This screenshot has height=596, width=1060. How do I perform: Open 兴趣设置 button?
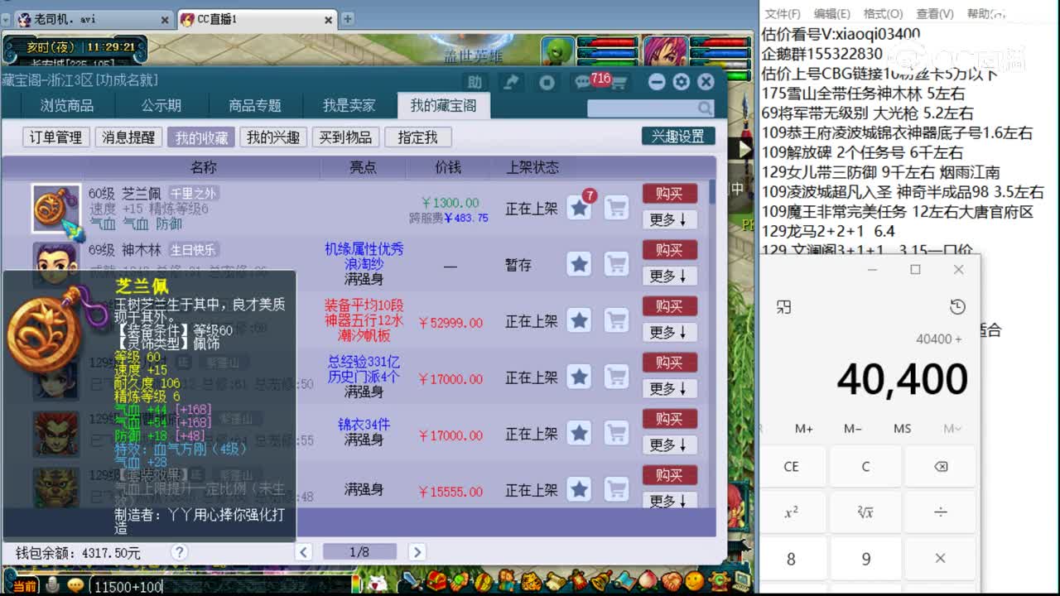(x=677, y=137)
